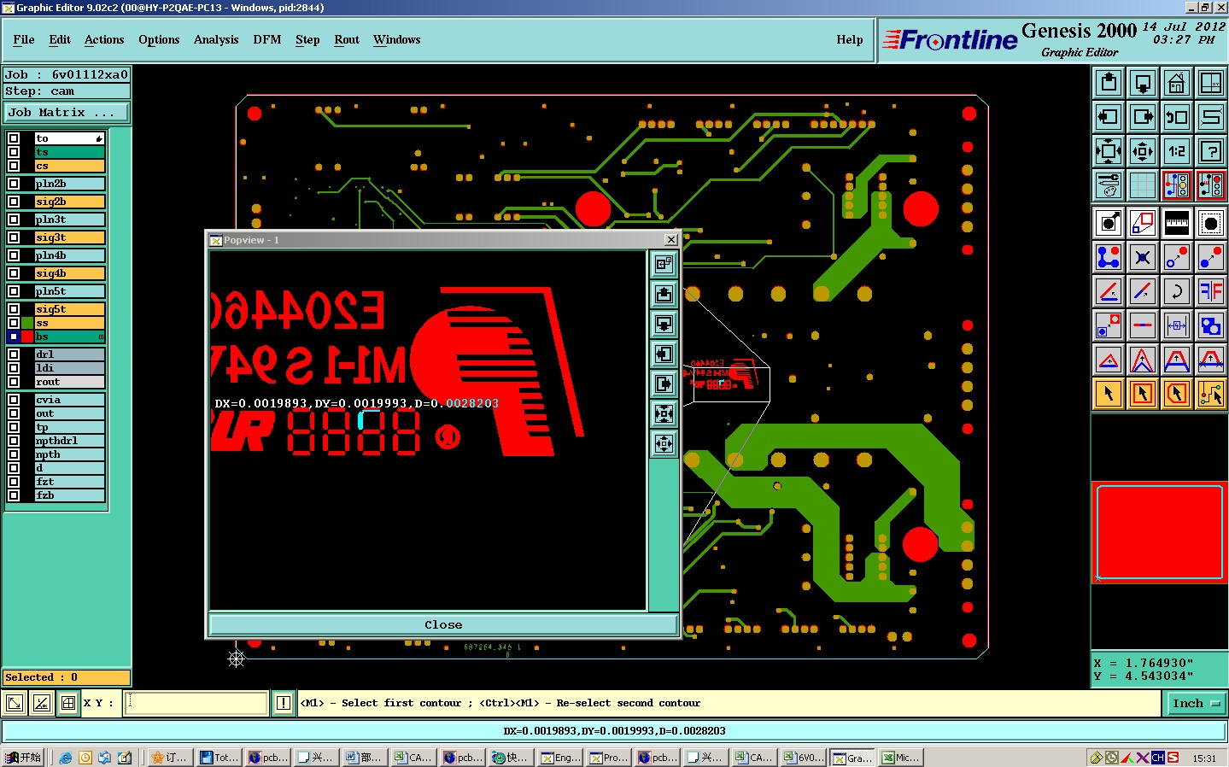Toggle the checkbox for layer pln2b
Screen dimensions: 1229x767
pyautogui.click(x=14, y=184)
